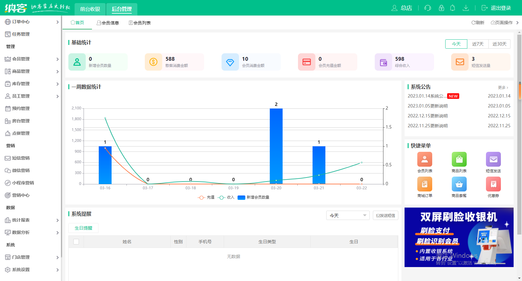The height and width of the screenshot is (281, 522).
Task: Open the 商品套餐 shortcut icon
Action: [x=459, y=184]
